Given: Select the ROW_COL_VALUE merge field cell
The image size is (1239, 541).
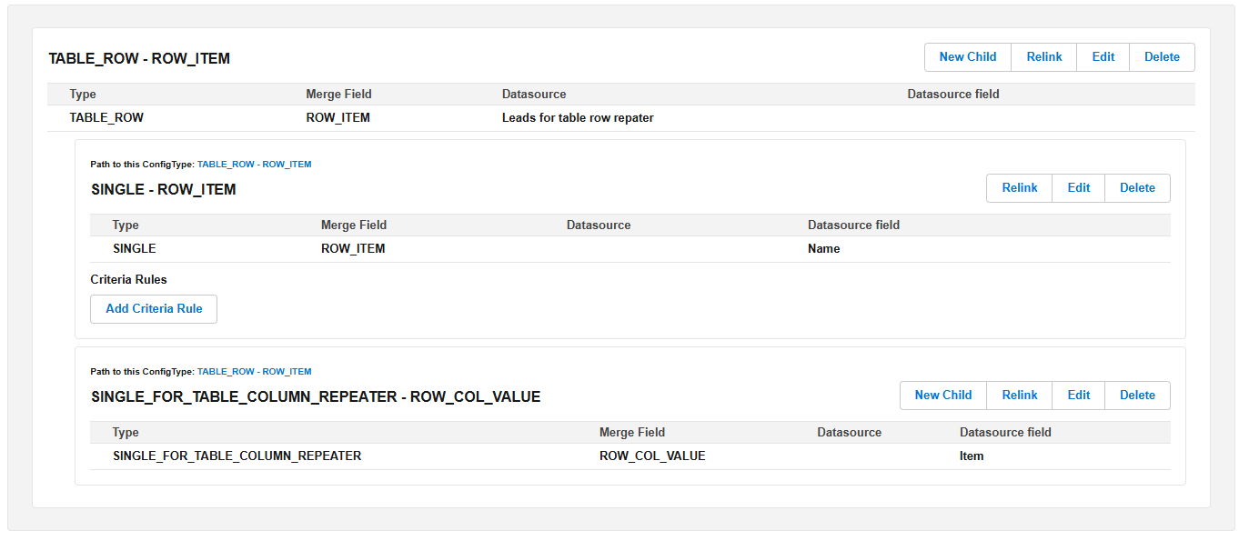Looking at the screenshot, I should coord(652,456).
